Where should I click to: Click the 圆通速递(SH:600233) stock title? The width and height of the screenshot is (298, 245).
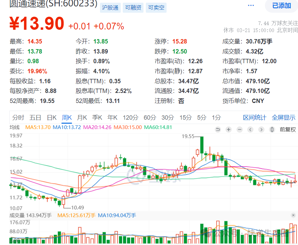click(54, 4)
